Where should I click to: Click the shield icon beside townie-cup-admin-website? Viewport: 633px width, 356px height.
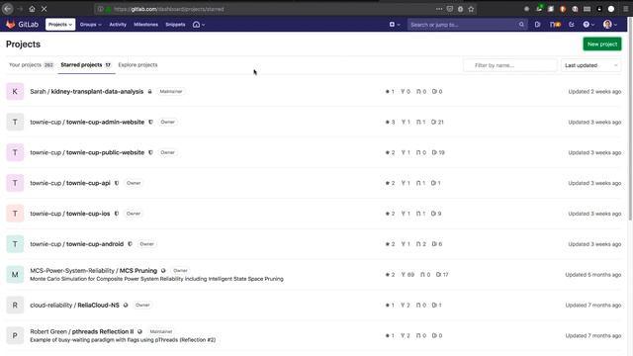pos(150,122)
